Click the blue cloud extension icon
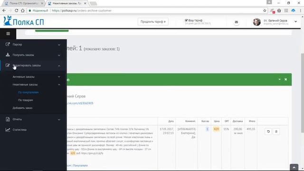This screenshot has width=304, height=171. coord(293,10)
